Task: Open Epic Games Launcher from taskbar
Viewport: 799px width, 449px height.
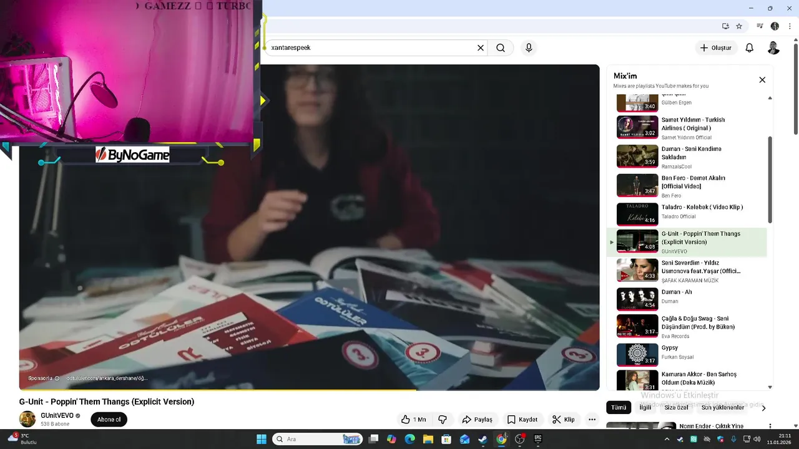Action: (537, 439)
